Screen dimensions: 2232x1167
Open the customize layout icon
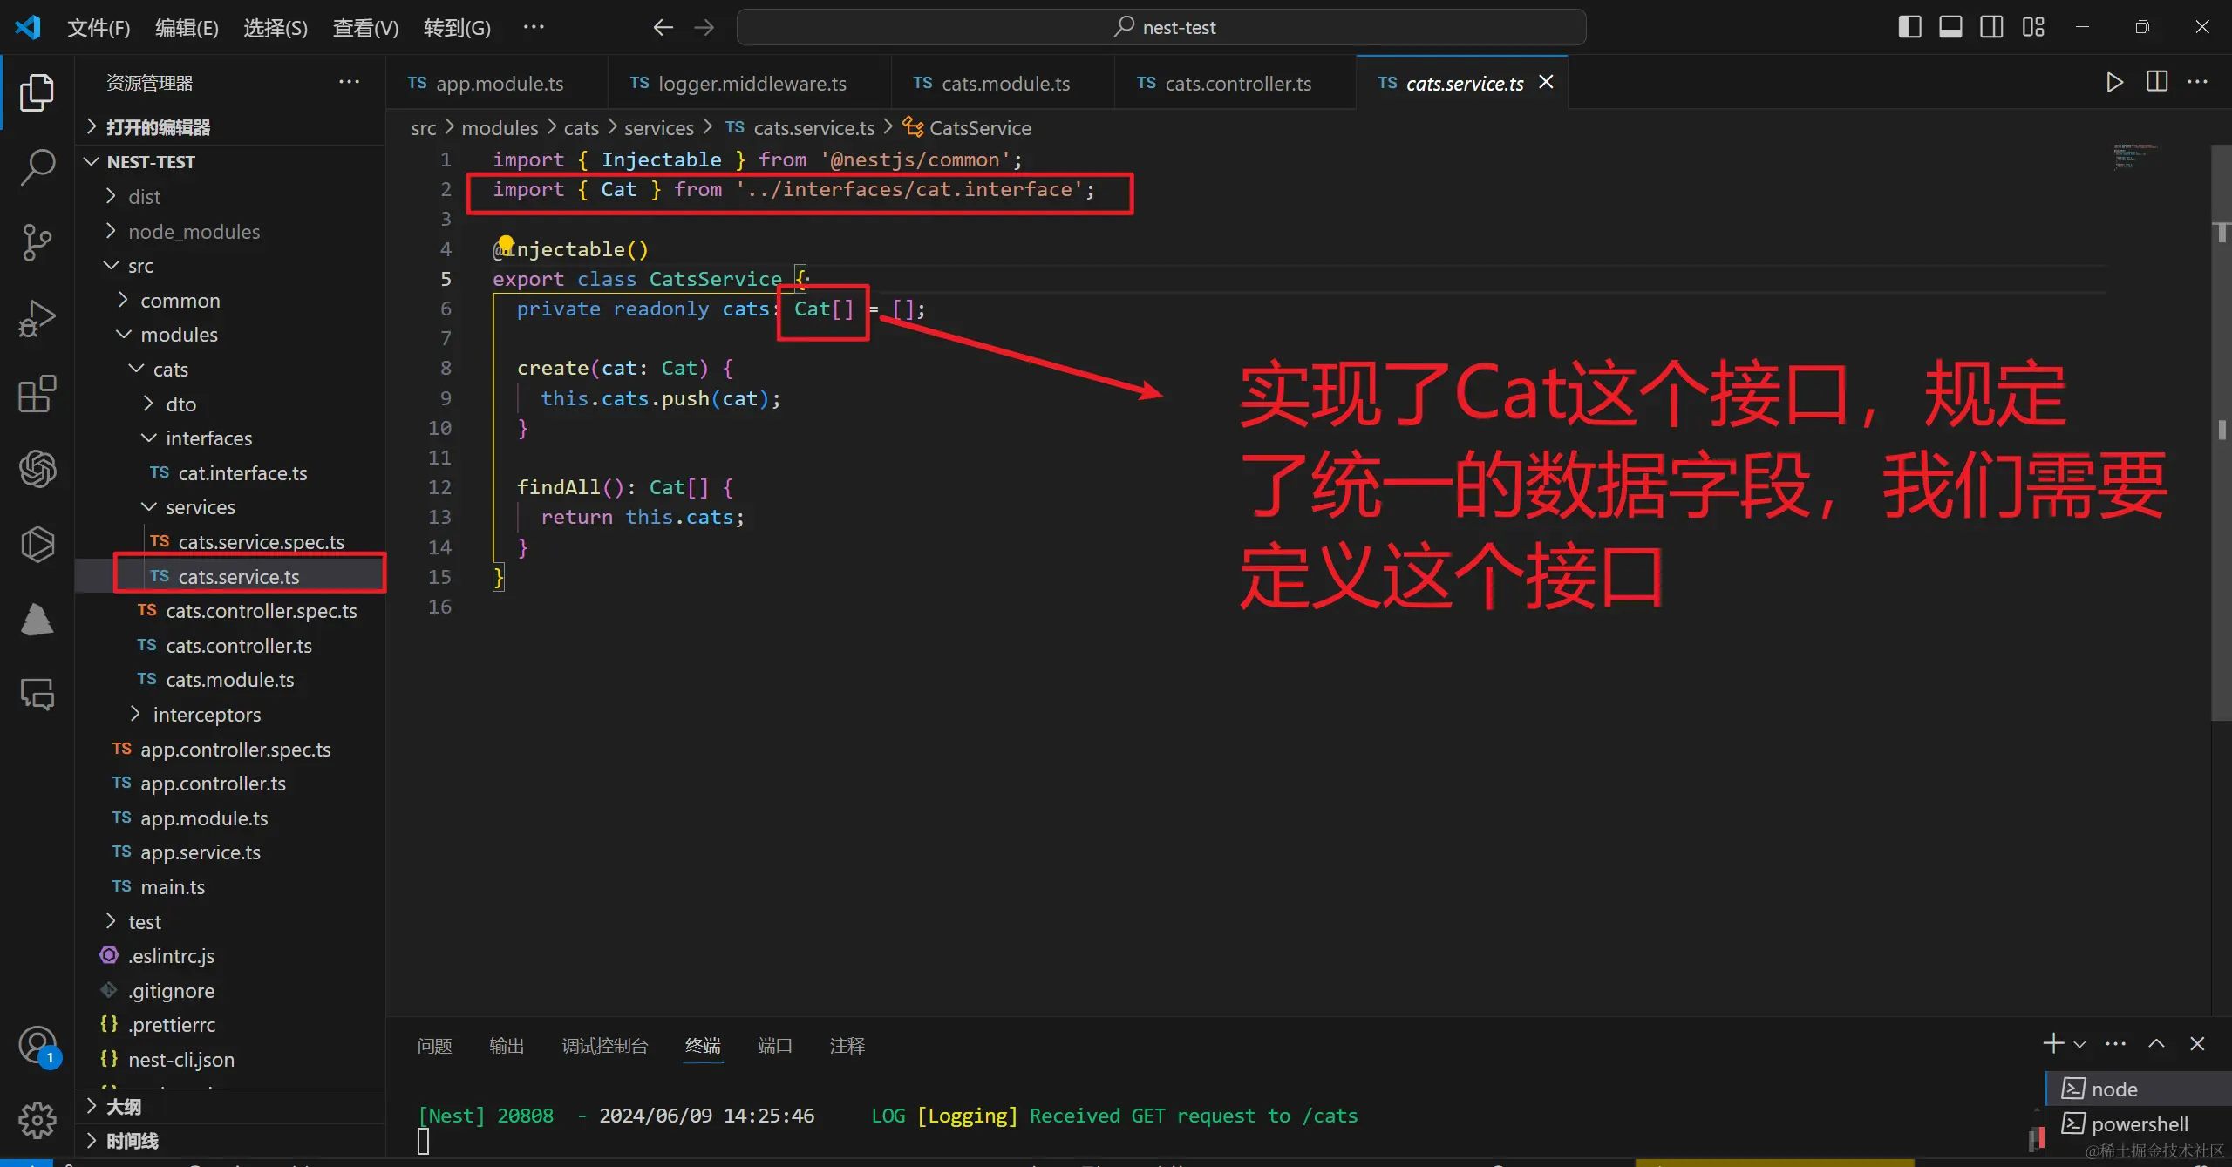click(2034, 27)
